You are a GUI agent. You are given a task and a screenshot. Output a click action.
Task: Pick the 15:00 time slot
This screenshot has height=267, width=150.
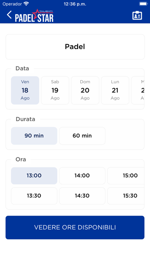(126, 176)
